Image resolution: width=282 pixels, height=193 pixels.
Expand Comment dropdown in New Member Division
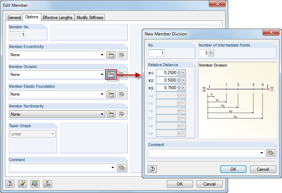[x=262, y=153]
